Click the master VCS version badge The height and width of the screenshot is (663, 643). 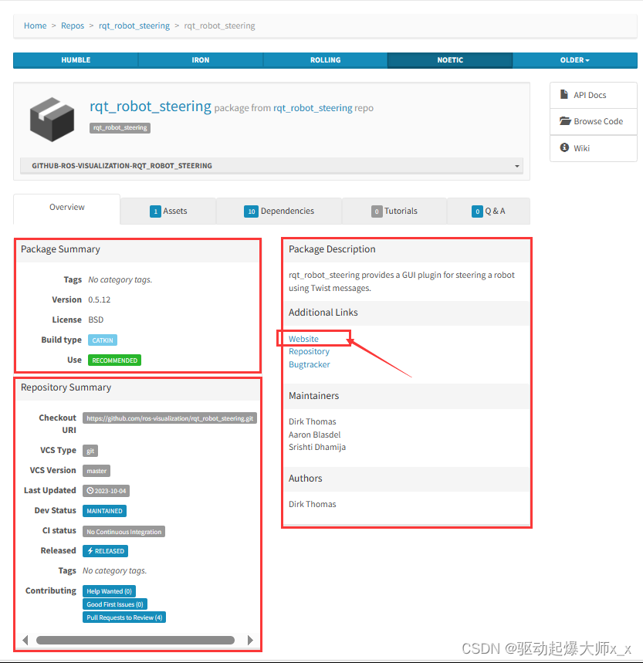[x=96, y=471]
